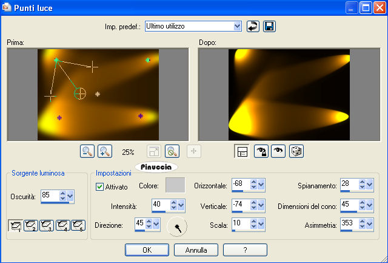
Task: Zoom out the preview with minus magnifier
Action: tap(87, 151)
